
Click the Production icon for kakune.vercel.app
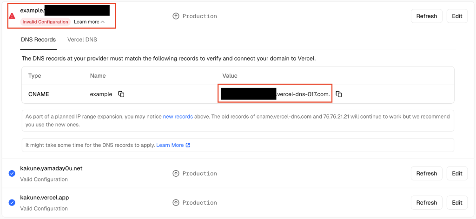[x=176, y=203]
